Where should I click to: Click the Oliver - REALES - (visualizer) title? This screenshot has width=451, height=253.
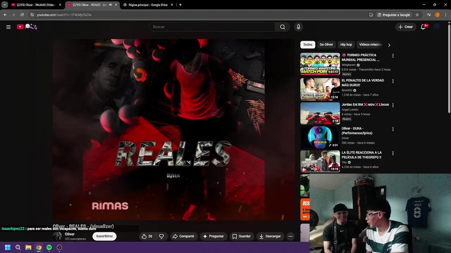click(83, 226)
